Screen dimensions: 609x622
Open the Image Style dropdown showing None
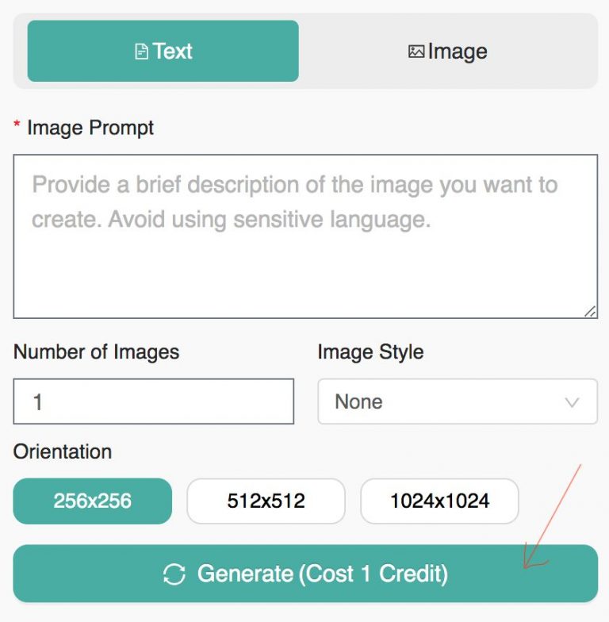(x=458, y=401)
